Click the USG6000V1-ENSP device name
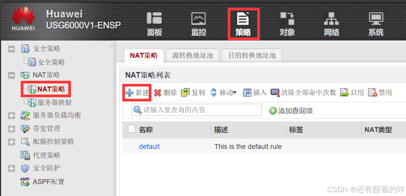Screen dimensions: 406x196 [83, 25]
